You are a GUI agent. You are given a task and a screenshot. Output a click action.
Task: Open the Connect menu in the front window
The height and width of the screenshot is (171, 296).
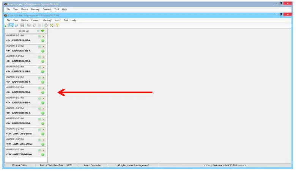[x=35, y=20]
